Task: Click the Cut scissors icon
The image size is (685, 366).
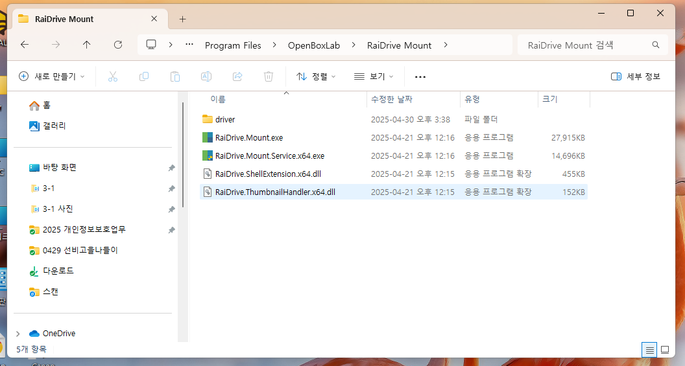Action: (x=113, y=76)
